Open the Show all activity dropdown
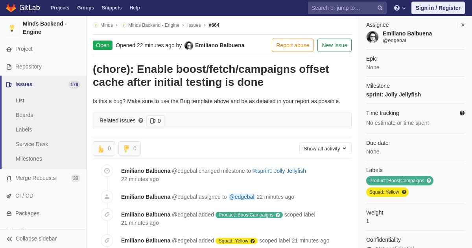Screen dimensions: 472x248 [x=325, y=148]
